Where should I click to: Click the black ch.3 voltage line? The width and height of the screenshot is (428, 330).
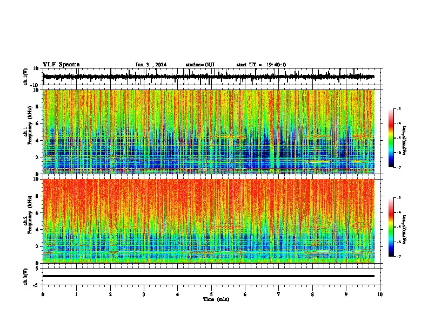tap(209, 276)
